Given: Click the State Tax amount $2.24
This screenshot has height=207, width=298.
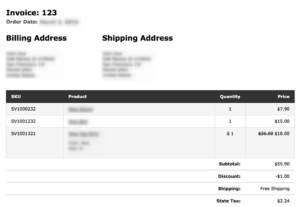Looking at the screenshot, I should coord(283,201).
